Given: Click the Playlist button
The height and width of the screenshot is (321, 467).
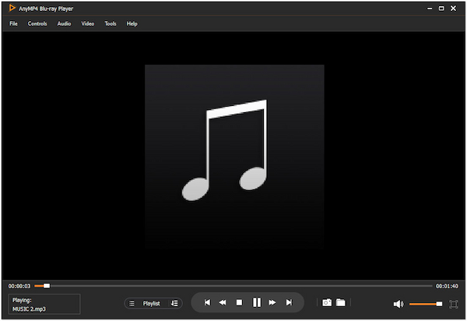Looking at the screenshot, I should coord(151,303).
